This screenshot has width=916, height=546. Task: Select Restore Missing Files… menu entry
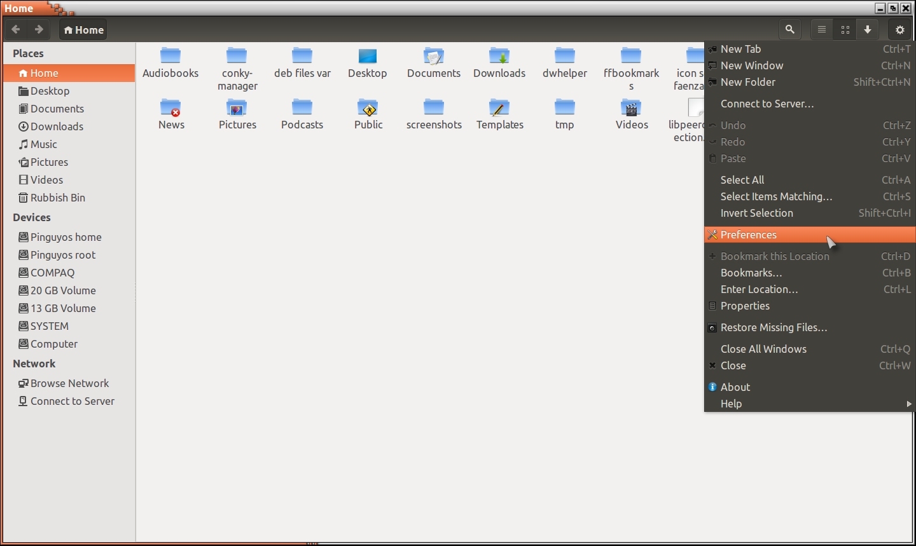click(774, 327)
